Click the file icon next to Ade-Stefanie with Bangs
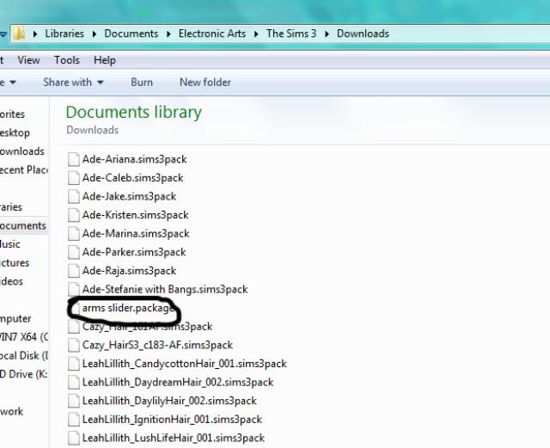This screenshot has height=448, width=550. (x=74, y=289)
